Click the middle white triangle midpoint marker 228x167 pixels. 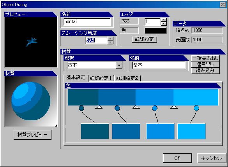[x=136, y=107]
